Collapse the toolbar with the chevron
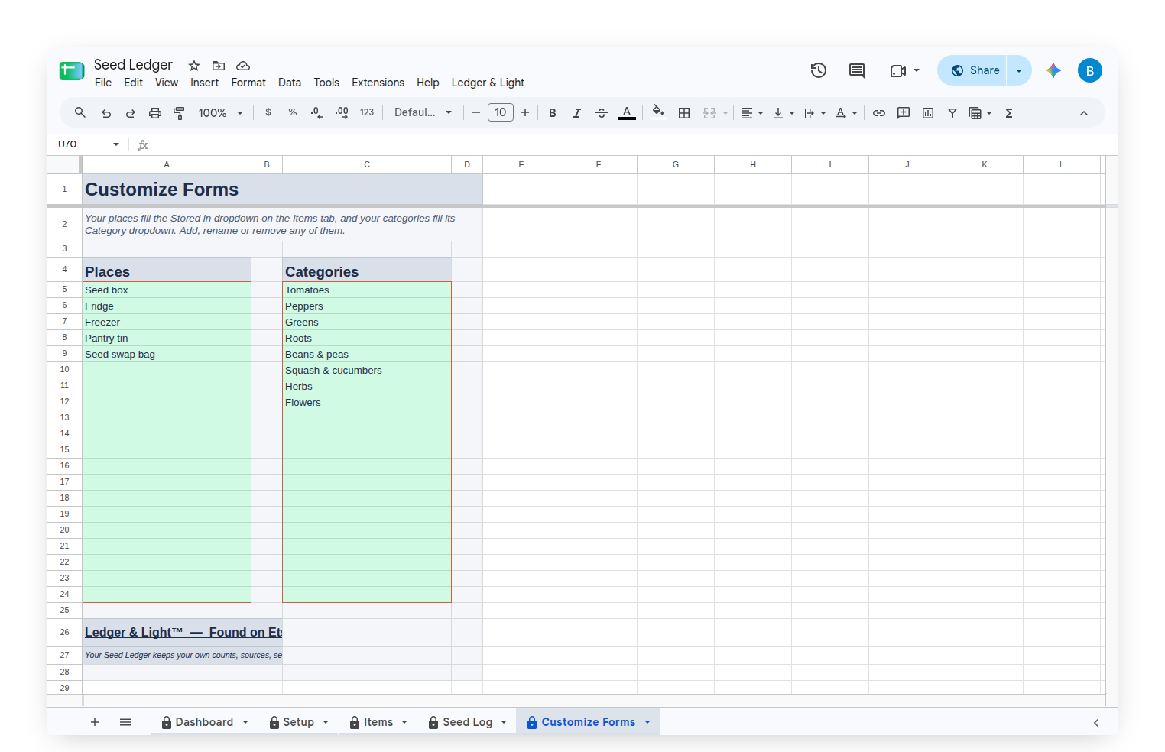This screenshot has width=1165, height=752. tap(1084, 113)
